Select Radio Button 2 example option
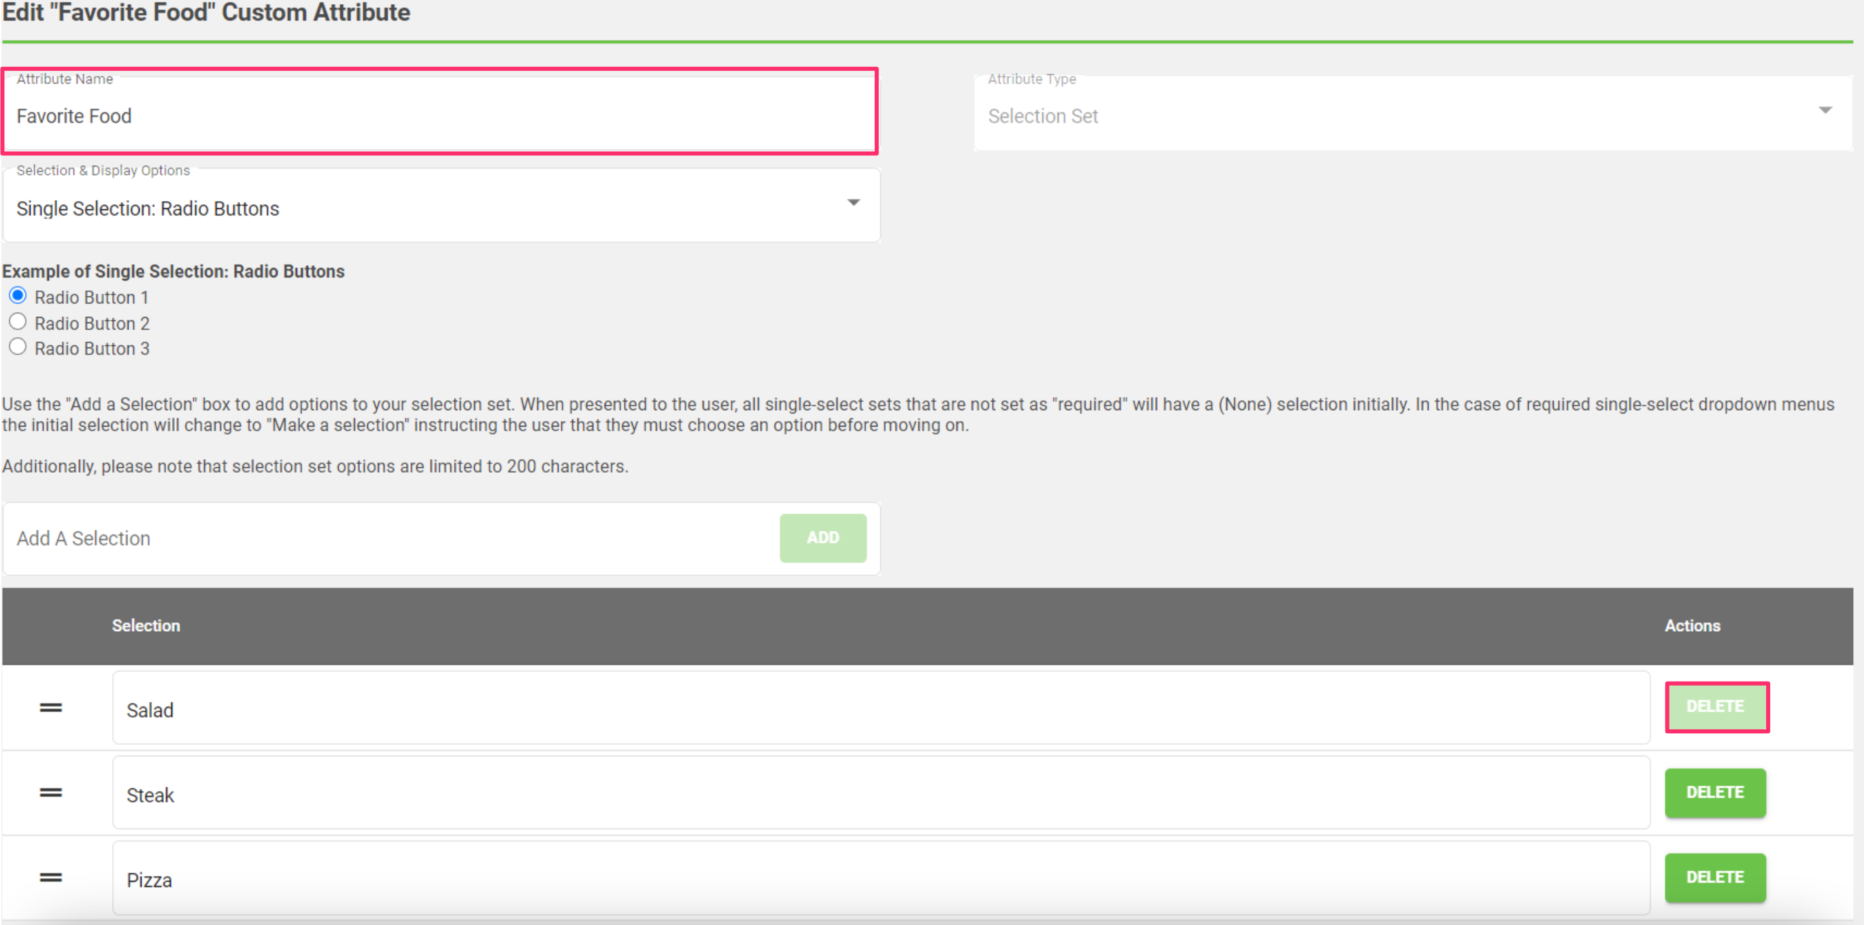This screenshot has width=1864, height=925. coord(18,321)
